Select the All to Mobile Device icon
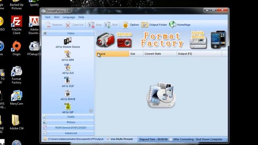Image resolution: width=258 pixels, height=145 pixels. pyautogui.click(x=68, y=41)
